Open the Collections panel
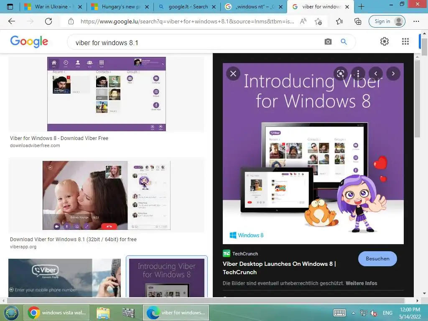 pyautogui.click(x=358, y=21)
